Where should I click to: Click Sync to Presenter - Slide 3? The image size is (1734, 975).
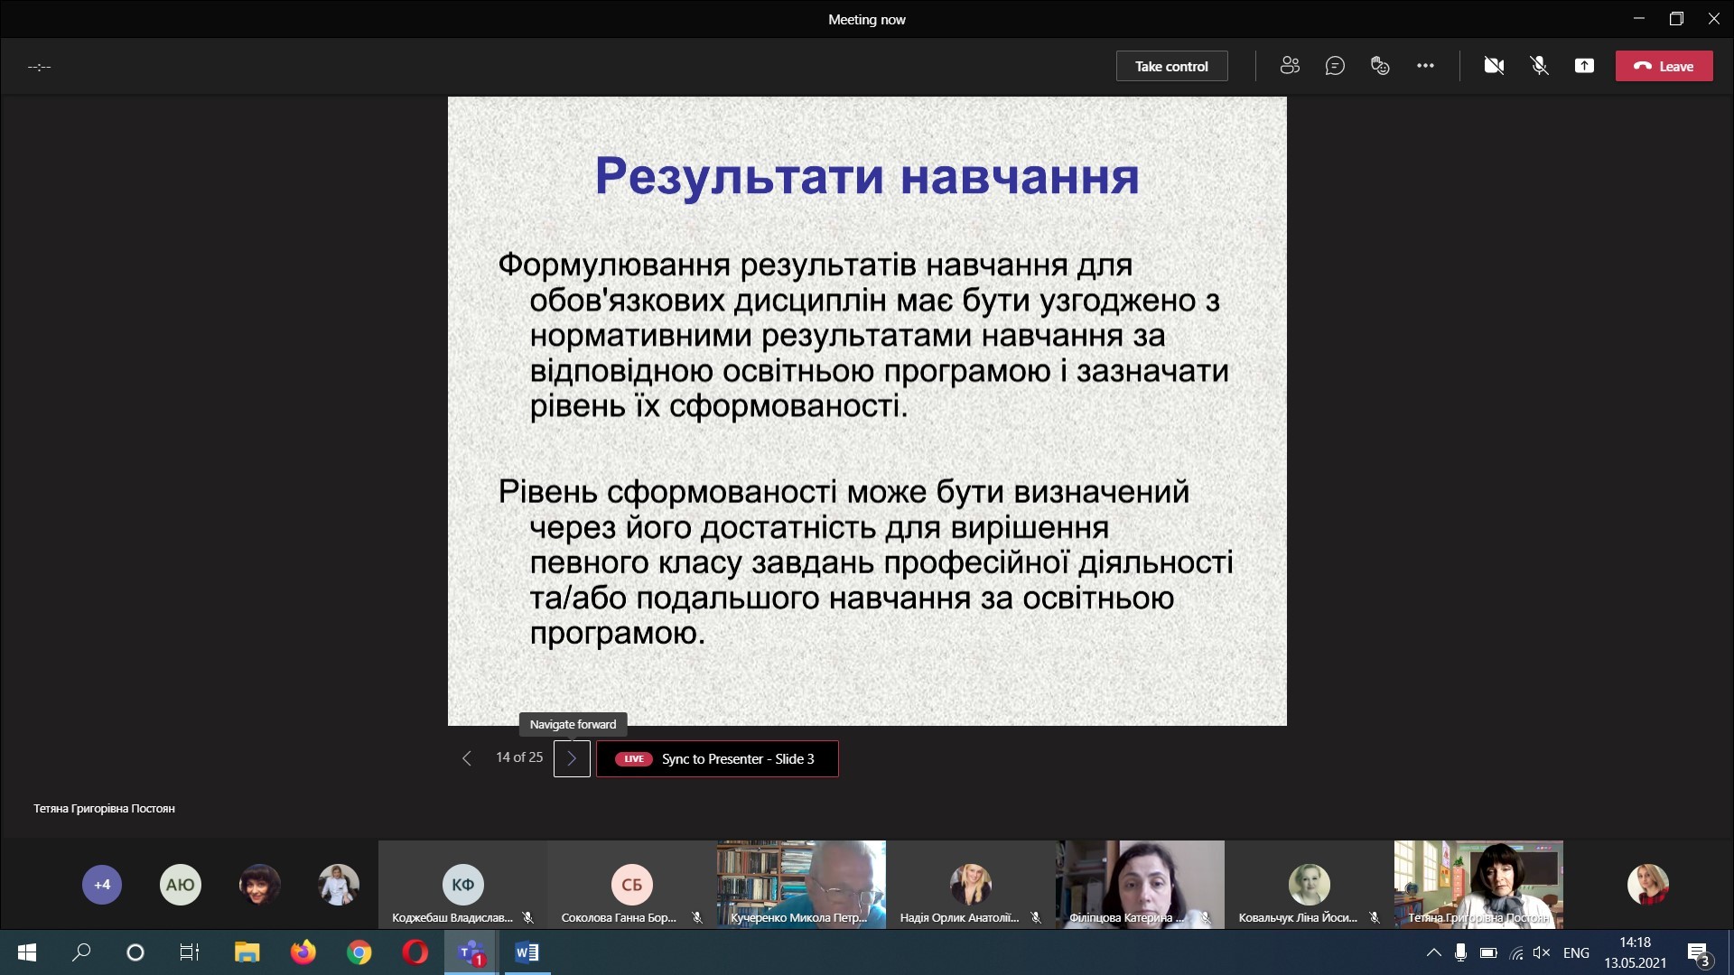click(x=717, y=758)
